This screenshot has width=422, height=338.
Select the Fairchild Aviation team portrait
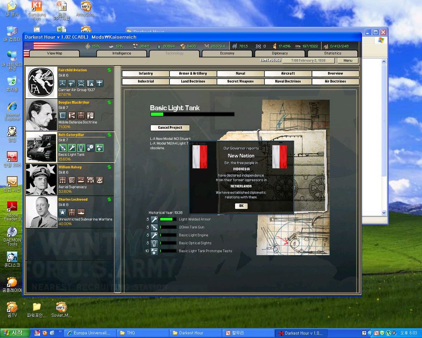tap(42, 83)
